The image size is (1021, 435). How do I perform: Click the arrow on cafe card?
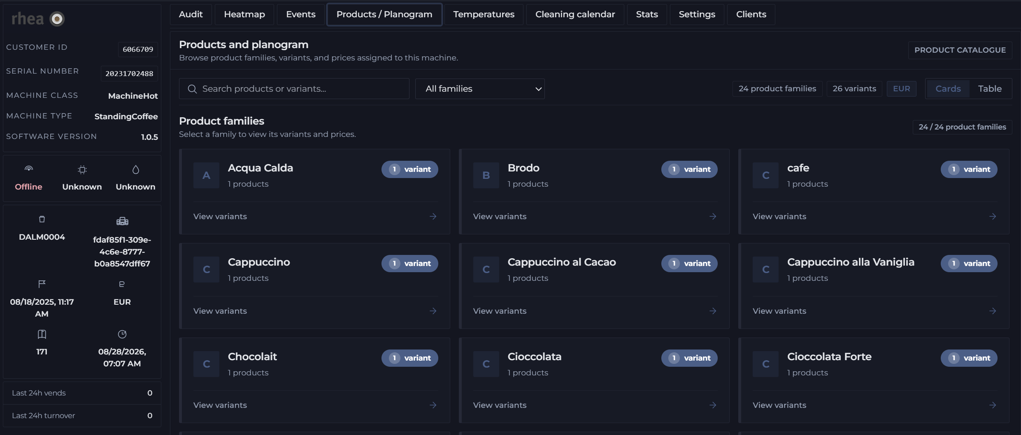point(993,216)
